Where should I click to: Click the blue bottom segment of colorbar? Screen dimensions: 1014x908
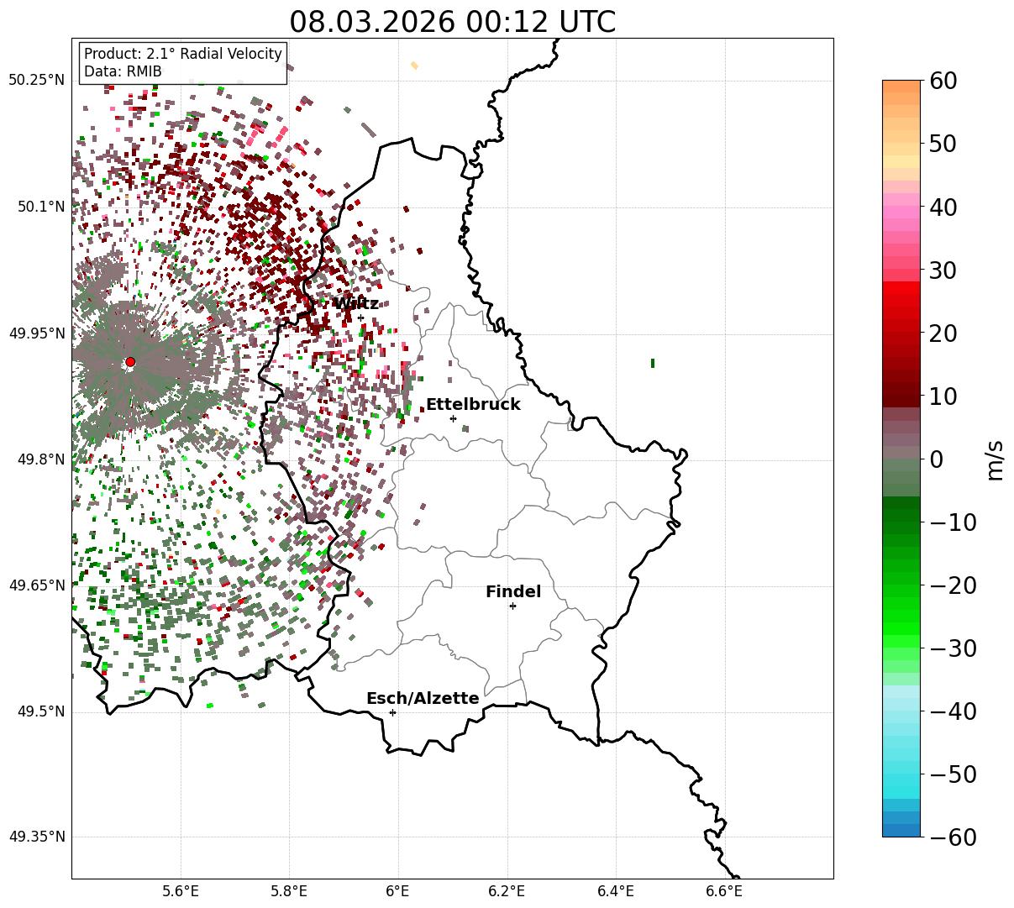pyautogui.click(x=901, y=830)
